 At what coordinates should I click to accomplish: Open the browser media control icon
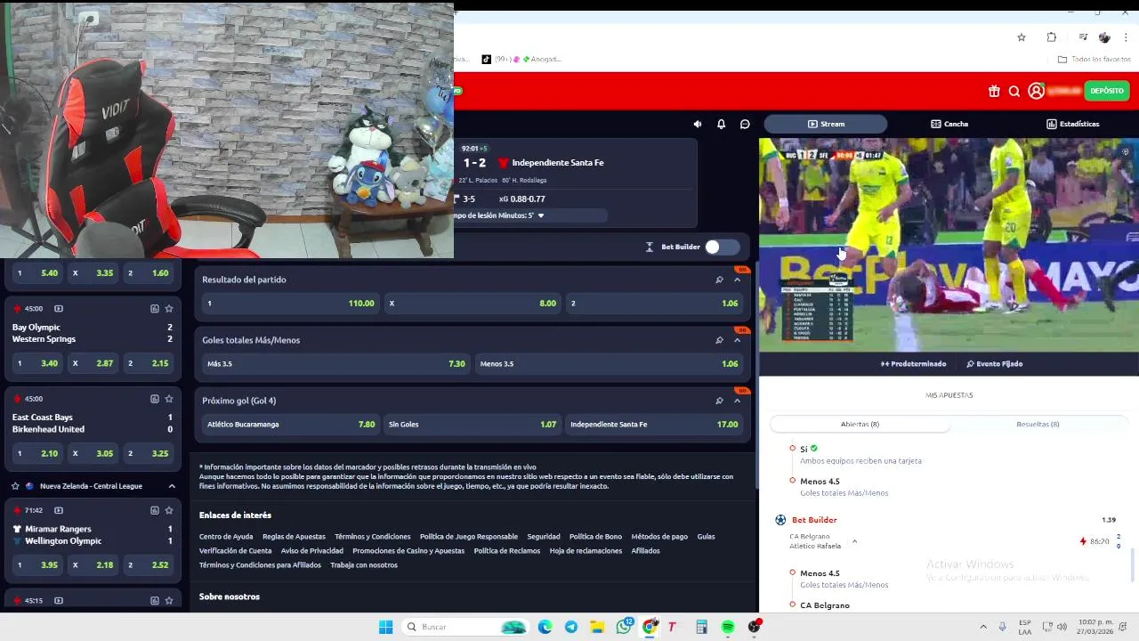pos(1083,37)
